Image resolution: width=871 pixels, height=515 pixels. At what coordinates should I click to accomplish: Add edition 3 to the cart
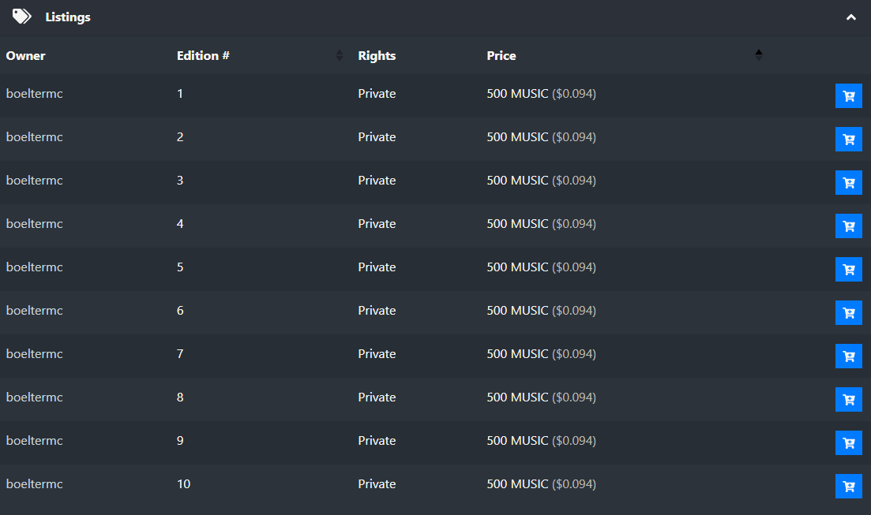(x=848, y=183)
